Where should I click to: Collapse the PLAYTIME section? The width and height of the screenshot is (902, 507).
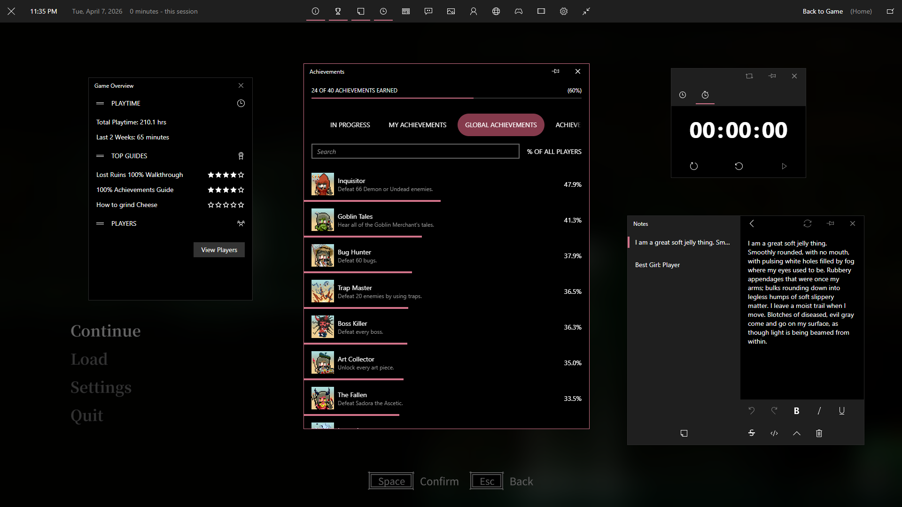[100, 103]
